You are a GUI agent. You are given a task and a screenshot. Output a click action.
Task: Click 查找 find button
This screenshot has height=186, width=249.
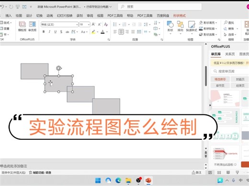229,23
